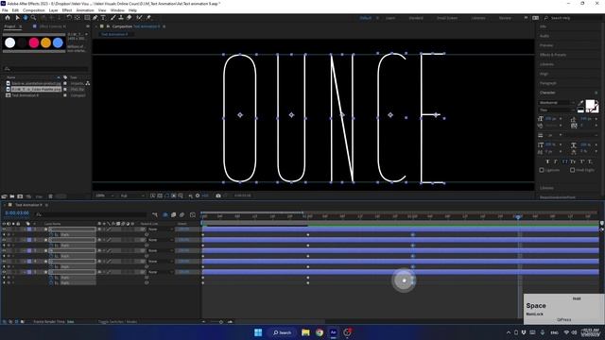Screen dimensions: 605x340
Task: Select the Hand tool
Action: click(26, 18)
